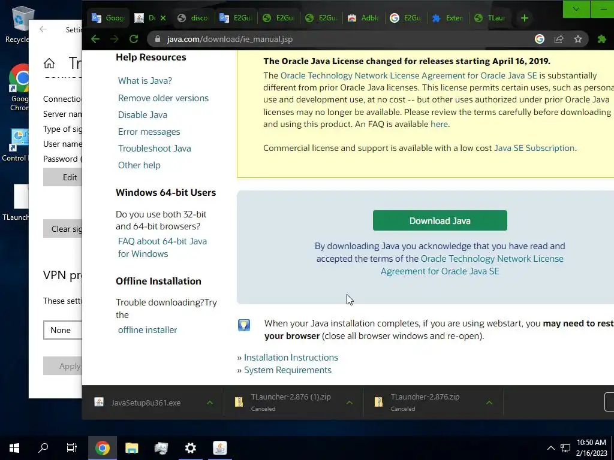Click network icon in system tray

click(565, 448)
